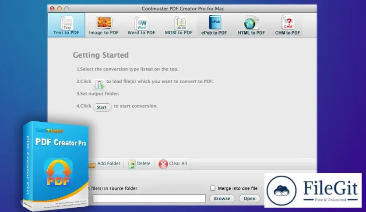This screenshot has height=212, width=366.
Task: Click the Delete recycle bin icon
Action: pyautogui.click(x=132, y=164)
